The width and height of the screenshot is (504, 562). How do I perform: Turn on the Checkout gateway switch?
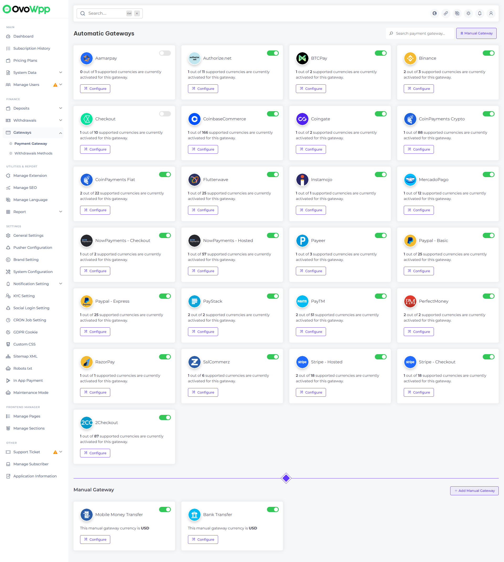pyautogui.click(x=165, y=114)
